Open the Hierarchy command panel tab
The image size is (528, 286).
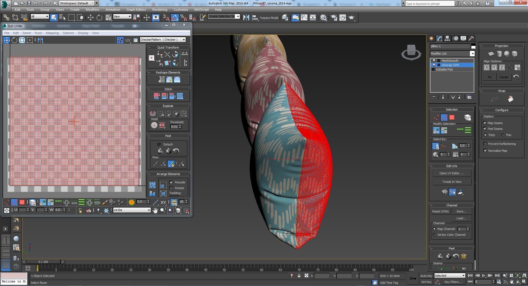[447, 38]
